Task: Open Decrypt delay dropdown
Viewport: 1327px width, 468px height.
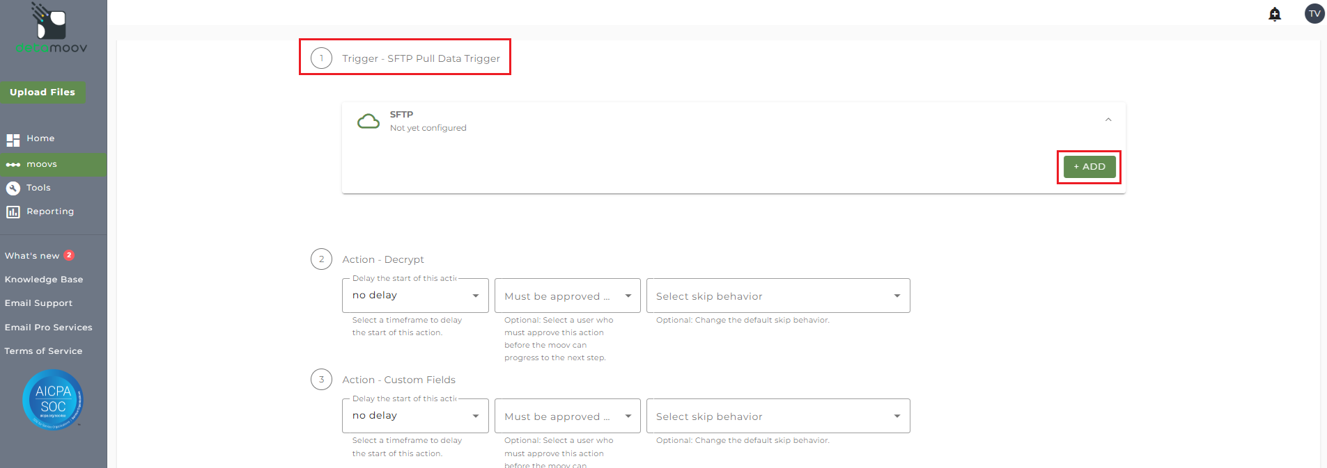Action: (x=415, y=296)
